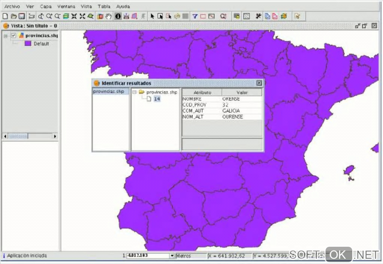The width and height of the screenshot is (383, 264).
Task: Select the Zoom in magnifier tool
Action: 49,16
